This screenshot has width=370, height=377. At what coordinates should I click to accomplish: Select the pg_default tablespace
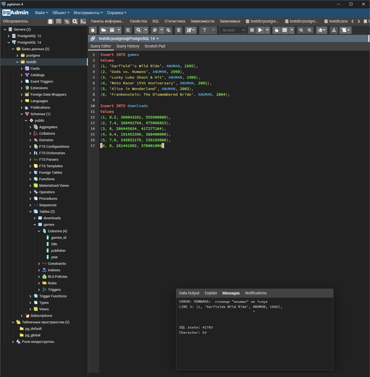tap(33, 329)
